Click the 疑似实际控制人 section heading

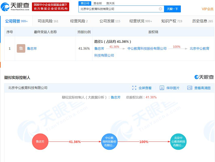(x=17, y=77)
